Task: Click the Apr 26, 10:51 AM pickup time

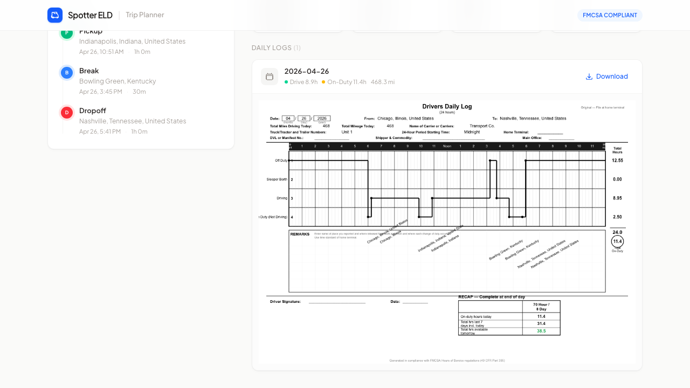Action: [101, 52]
